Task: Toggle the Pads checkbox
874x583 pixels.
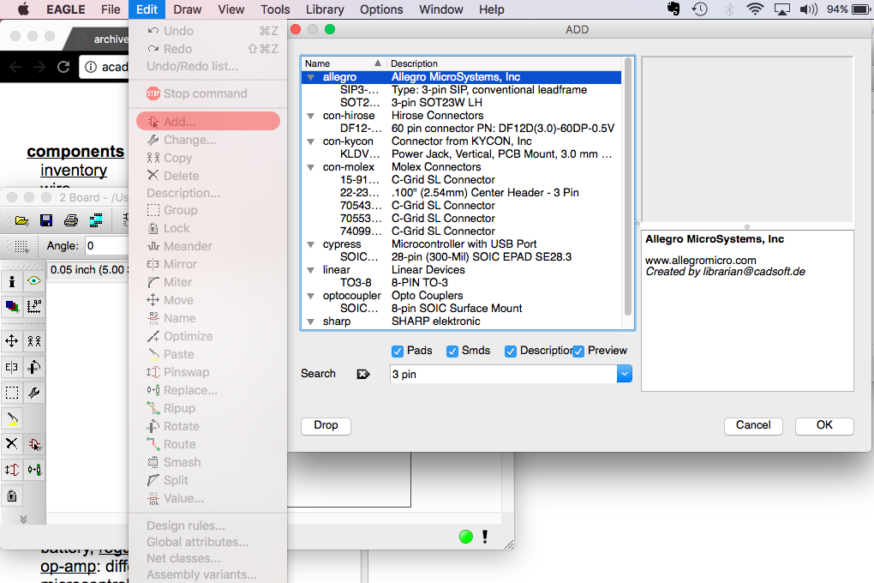Action: tap(398, 351)
